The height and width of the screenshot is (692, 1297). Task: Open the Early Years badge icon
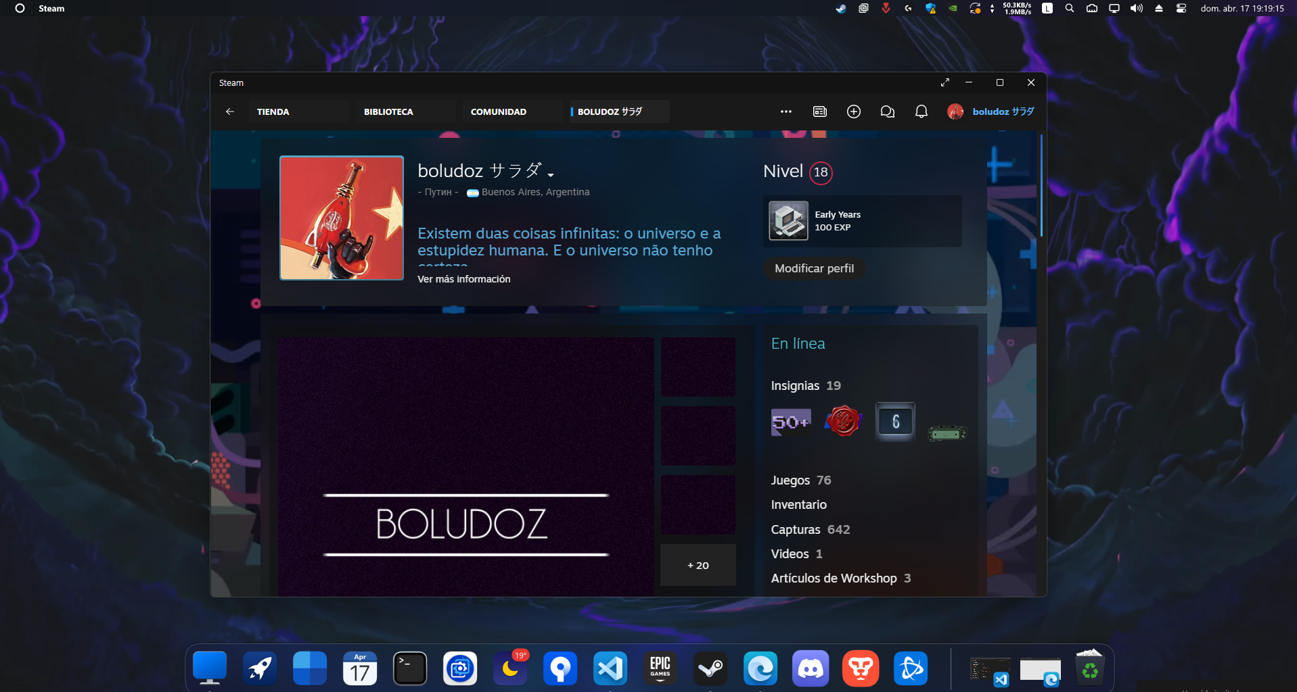788,221
